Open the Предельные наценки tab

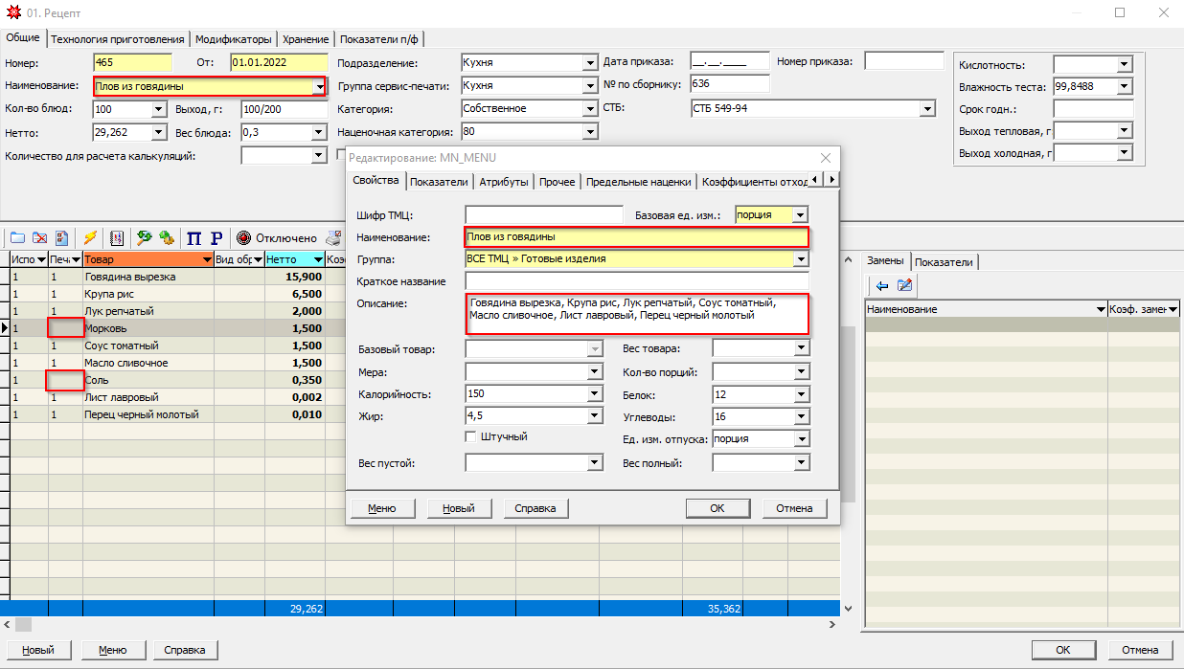pos(638,182)
